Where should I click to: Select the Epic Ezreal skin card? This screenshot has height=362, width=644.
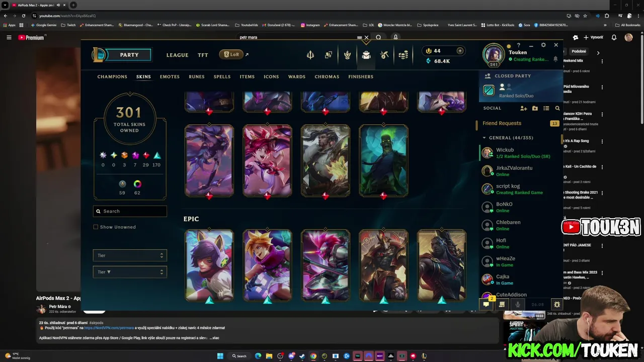pyautogui.click(x=267, y=265)
